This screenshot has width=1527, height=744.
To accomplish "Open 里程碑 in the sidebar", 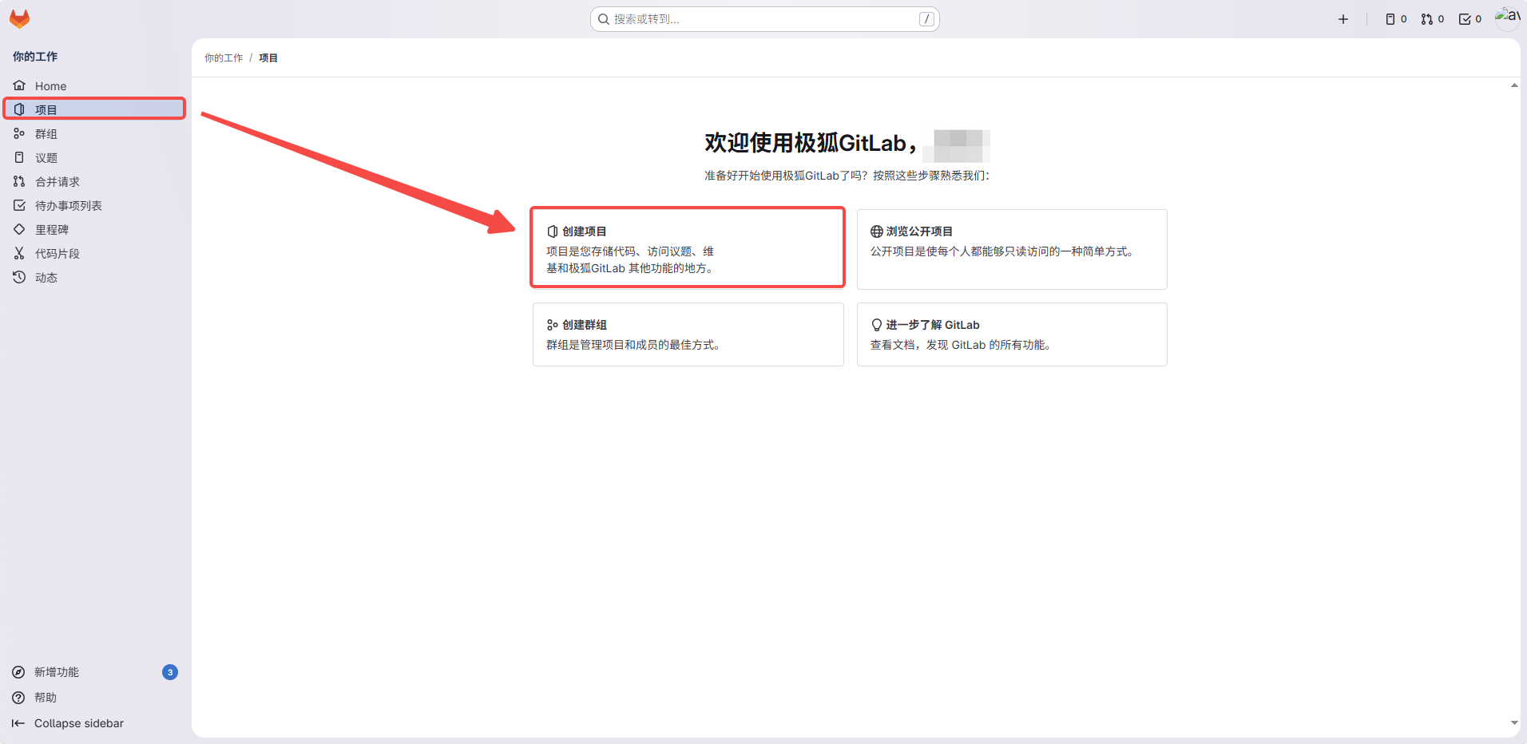I will point(52,230).
